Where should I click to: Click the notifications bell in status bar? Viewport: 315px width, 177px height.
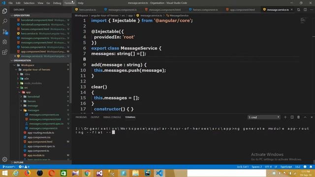tap(311, 167)
